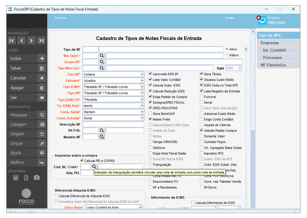Enable the Triangulação checkbox
The height and width of the screenshot is (218, 307).
tap(150, 165)
